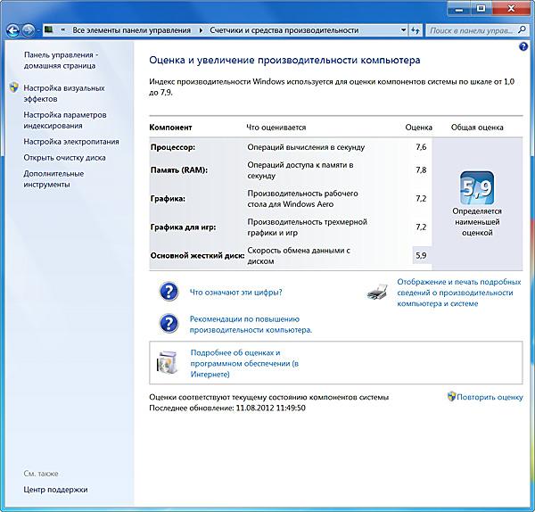Open 'Открыть очистку диска' link
This screenshot has width=535, height=512.
(x=64, y=157)
